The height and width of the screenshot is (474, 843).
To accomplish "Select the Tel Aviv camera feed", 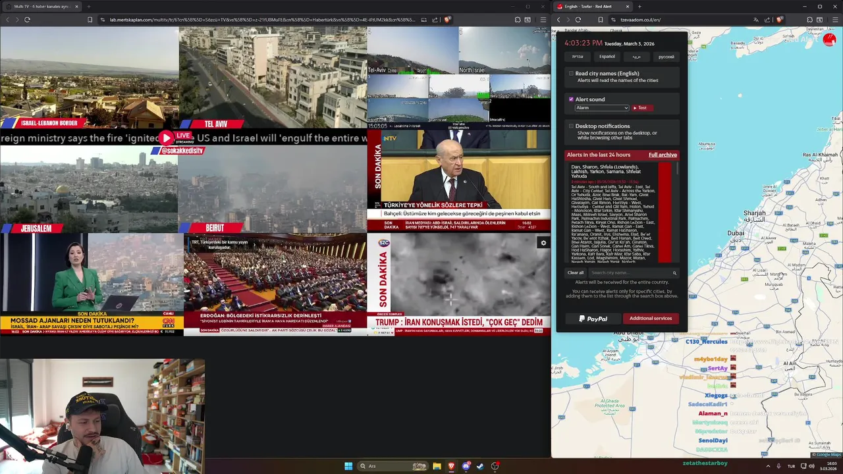I will (273, 78).
